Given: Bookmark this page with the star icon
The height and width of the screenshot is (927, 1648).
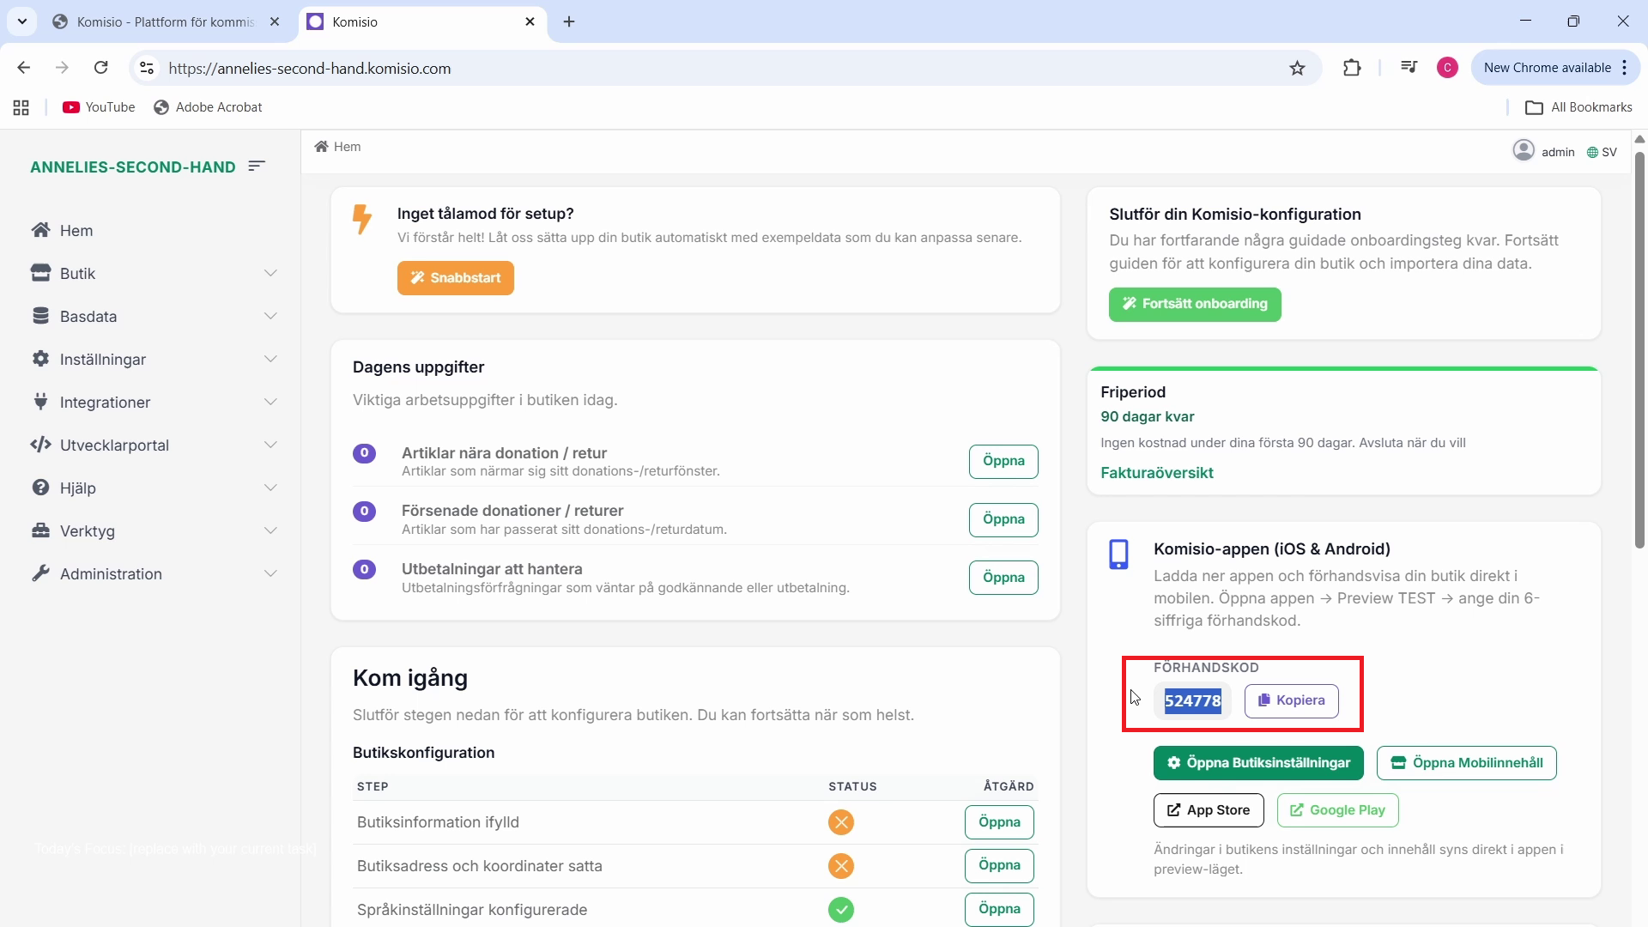Looking at the screenshot, I should [1297, 68].
